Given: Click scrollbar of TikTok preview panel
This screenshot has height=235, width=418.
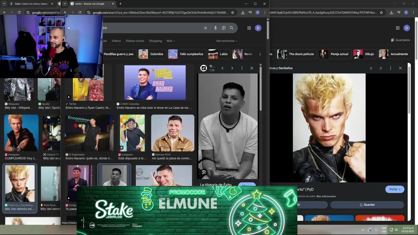Looking at the screenshot, I should pyautogui.click(x=261, y=88).
